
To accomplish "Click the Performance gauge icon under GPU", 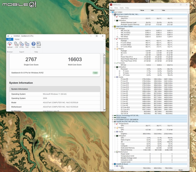I will 117,152.
